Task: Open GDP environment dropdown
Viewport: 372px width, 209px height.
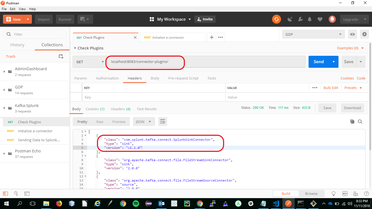Action: [x=314, y=34]
